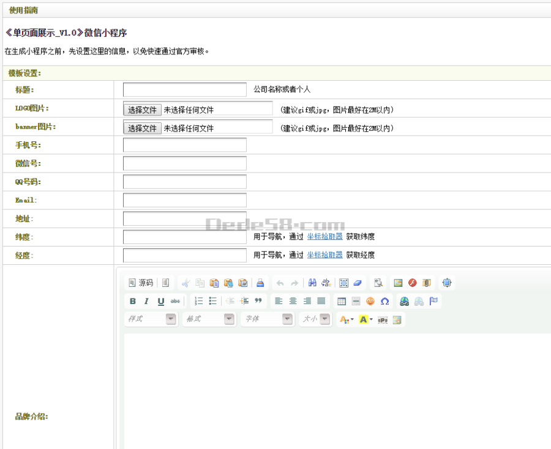Viewport: 551px width, 449px height.
Task: Click 选择文件 button for LOGO图片
Action: click(x=141, y=108)
